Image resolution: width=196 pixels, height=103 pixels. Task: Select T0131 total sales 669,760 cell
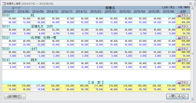[183, 52]
